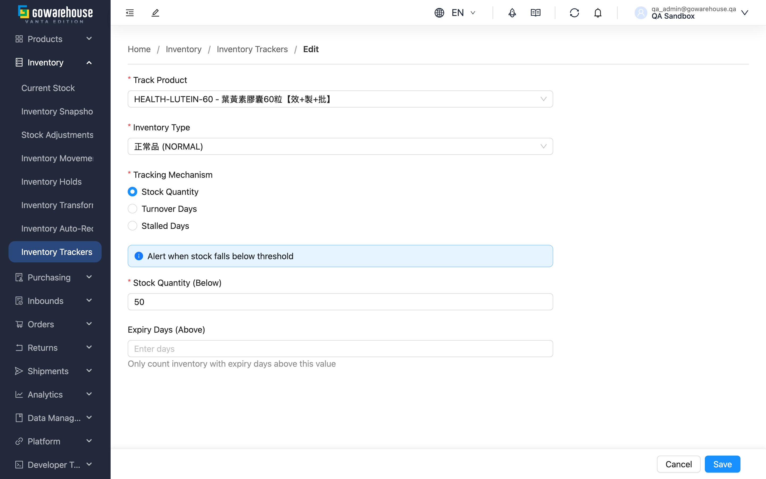The image size is (766, 479).
Task: Click the Orders cart icon
Action: click(x=19, y=324)
